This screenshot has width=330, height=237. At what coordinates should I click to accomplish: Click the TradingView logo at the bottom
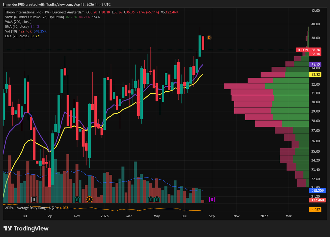26,228
